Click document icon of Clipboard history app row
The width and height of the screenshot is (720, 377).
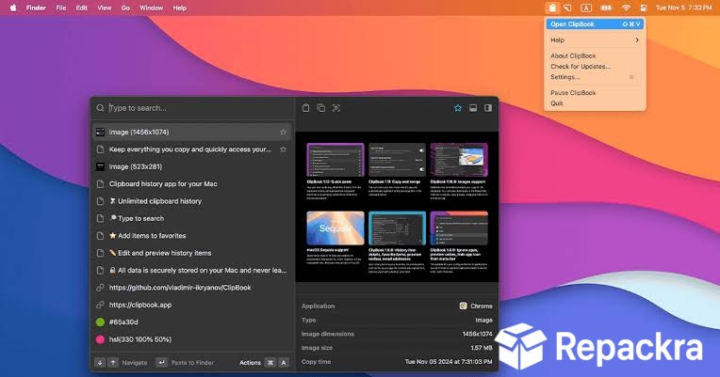pyautogui.click(x=100, y=183)
